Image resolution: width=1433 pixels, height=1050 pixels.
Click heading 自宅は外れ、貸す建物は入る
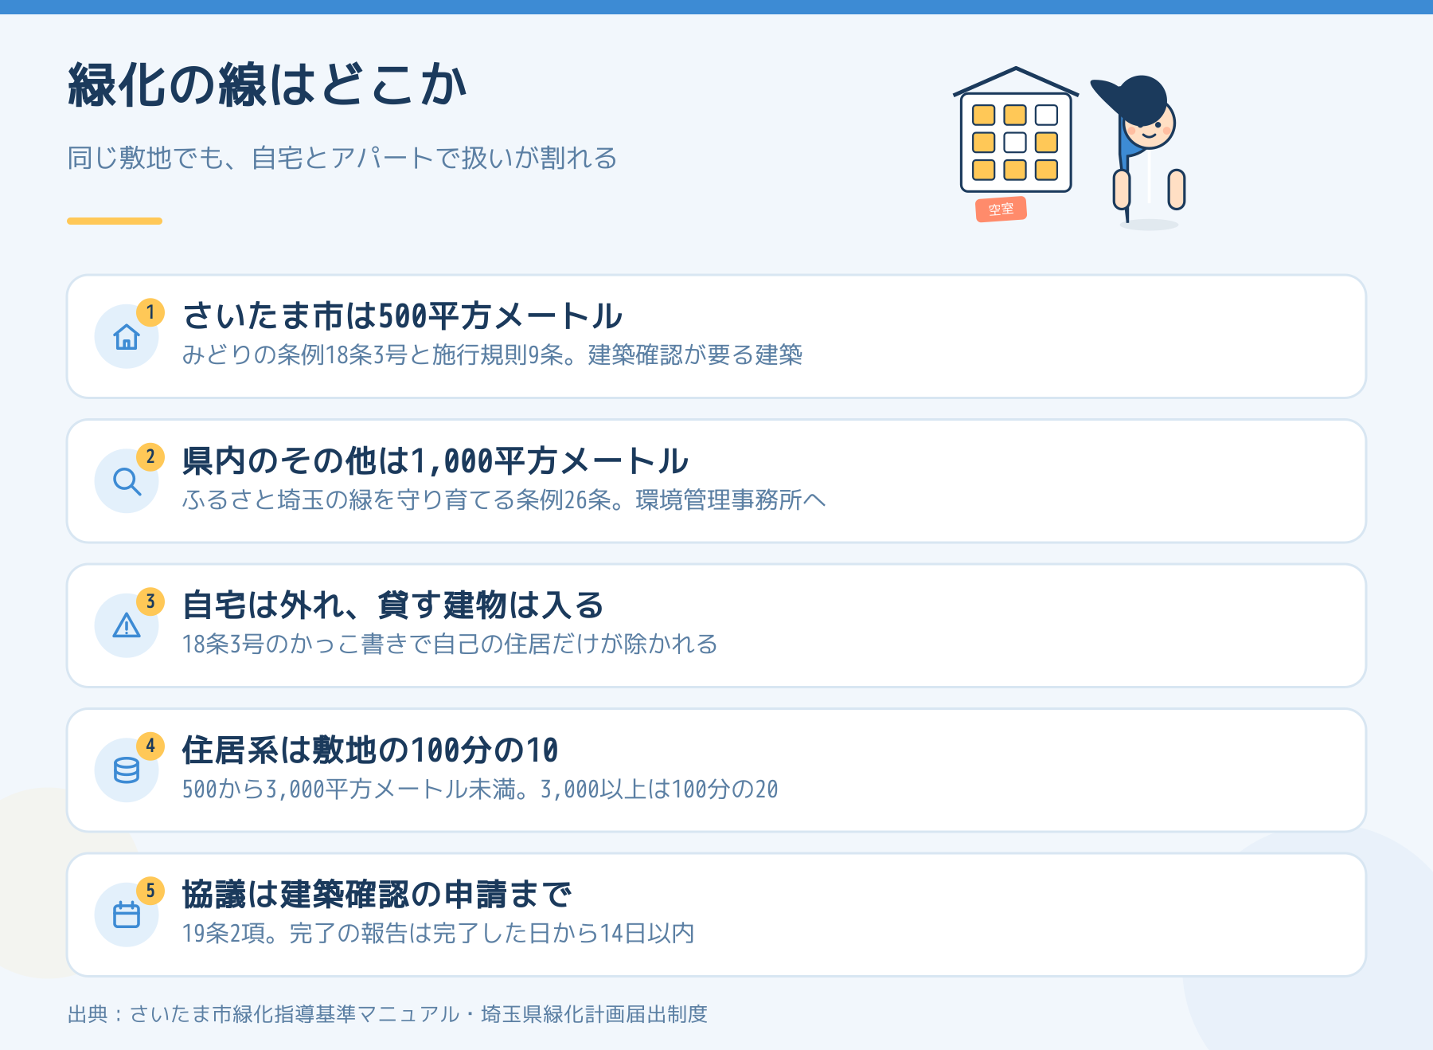(x=393, y=605)
